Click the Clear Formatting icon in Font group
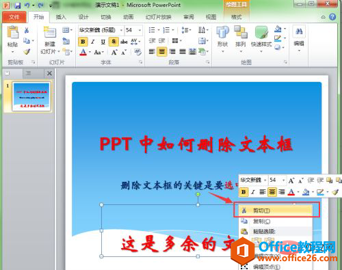The image size is (342, 270). (x=137, y=52)
